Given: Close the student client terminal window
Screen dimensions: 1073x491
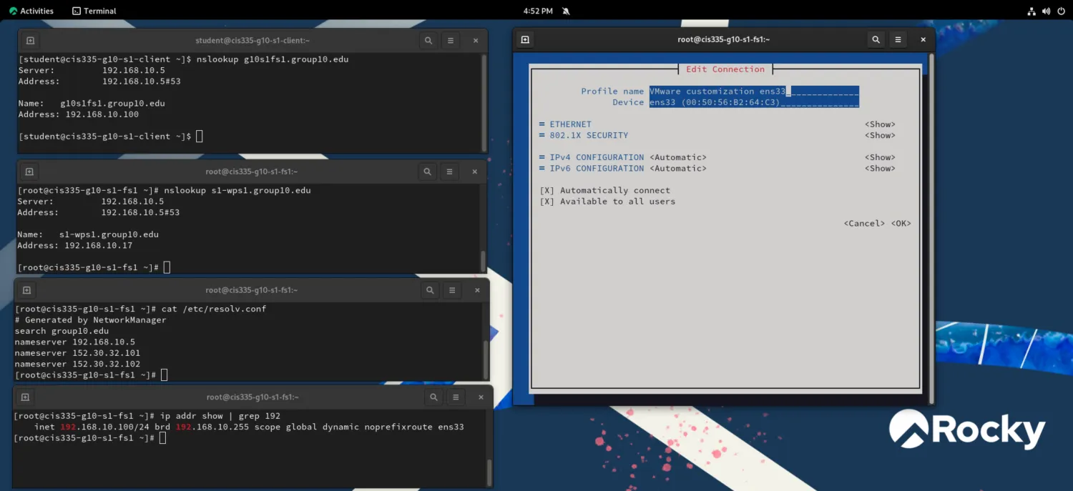Looking at the screenshot, I should tap(476, 41).
